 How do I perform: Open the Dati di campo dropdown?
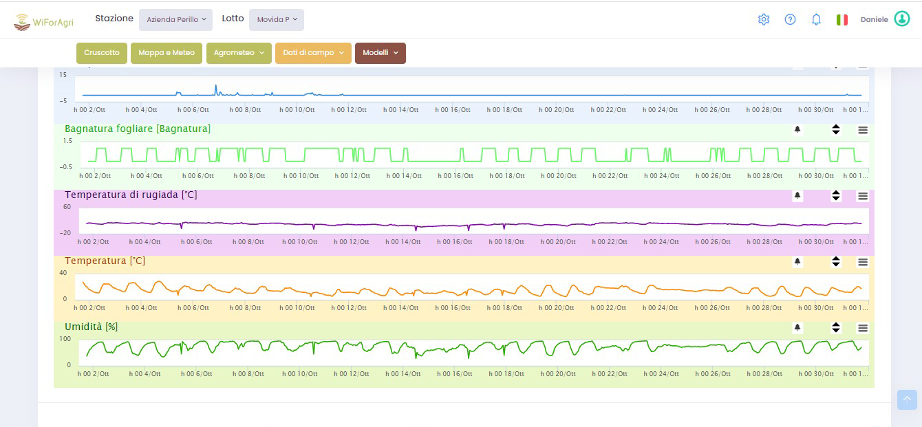313,53
